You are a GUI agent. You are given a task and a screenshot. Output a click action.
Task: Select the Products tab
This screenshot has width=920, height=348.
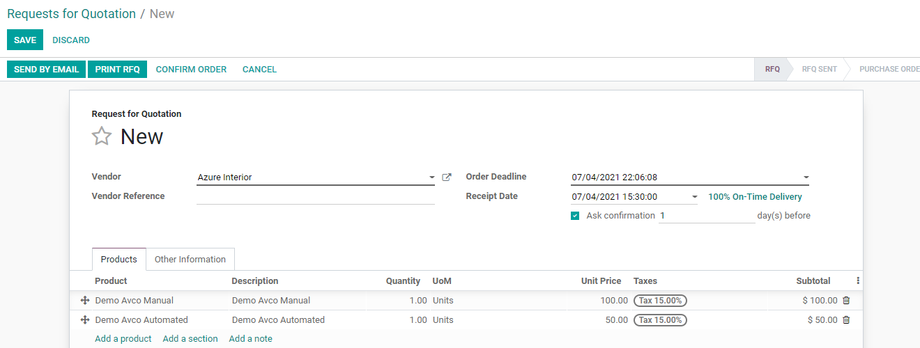(119, 260)
